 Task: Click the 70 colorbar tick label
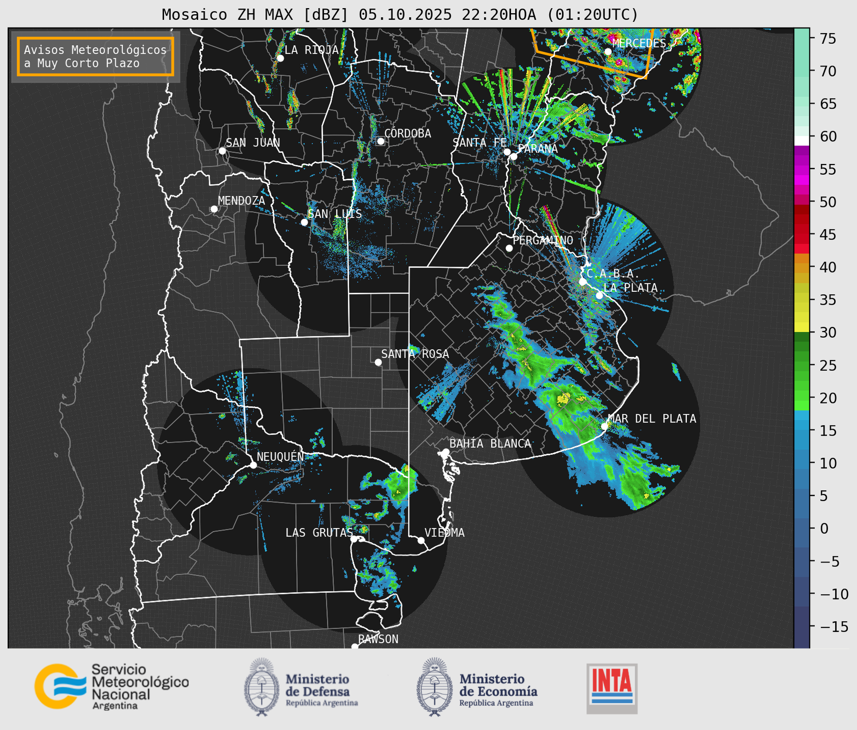tap(828, 71)
